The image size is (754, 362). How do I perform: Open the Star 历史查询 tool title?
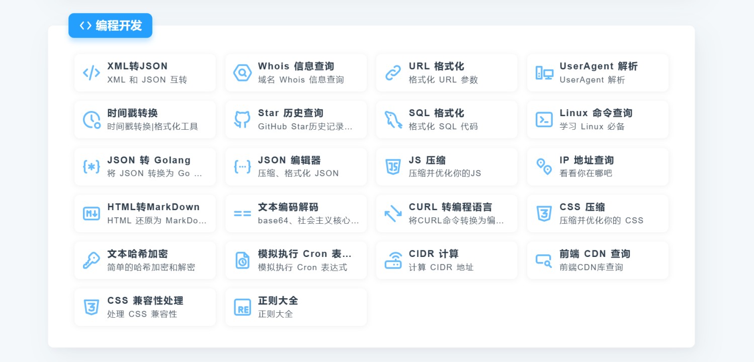(x=291, y=113)
